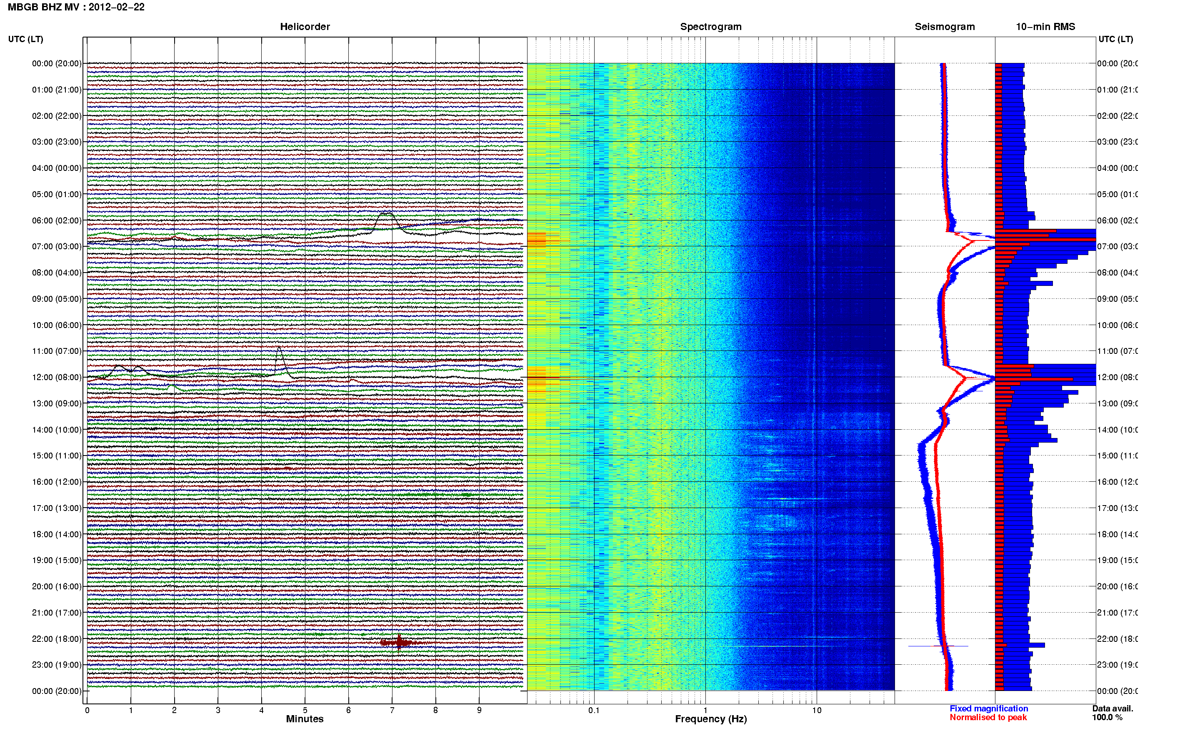This screenshot has width=1185, height=741.
Task: Click minute tick label '9' on helicorder axis
Action: pos(479,710)
